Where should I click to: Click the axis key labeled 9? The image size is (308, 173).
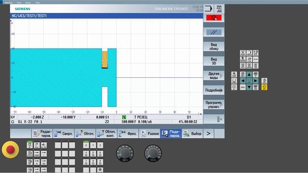coord(100,162)
